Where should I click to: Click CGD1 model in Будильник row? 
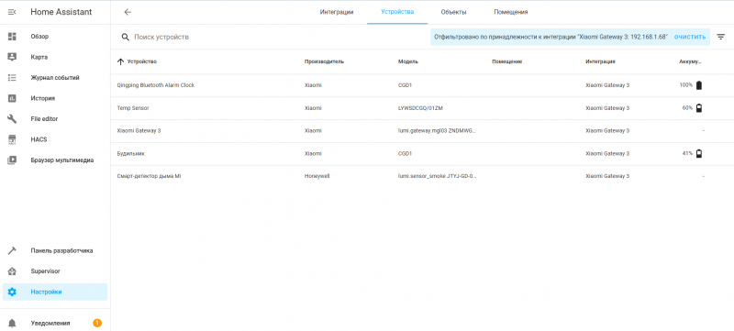tap(404, 153)
